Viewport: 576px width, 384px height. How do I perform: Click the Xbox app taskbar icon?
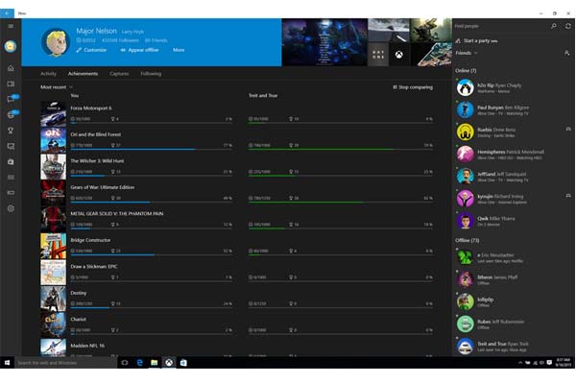[169, 363]
